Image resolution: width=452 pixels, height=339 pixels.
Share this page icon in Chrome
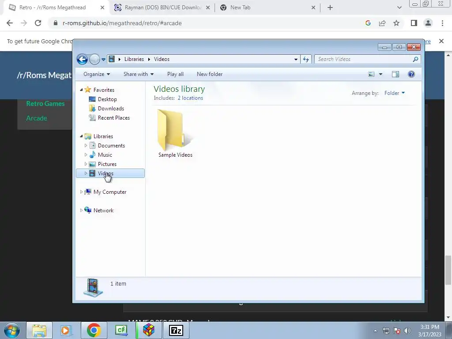[382, 23]
